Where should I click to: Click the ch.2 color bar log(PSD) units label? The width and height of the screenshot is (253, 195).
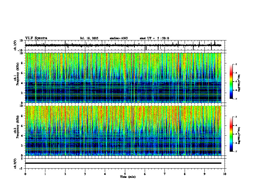pyautogui.click(x=239, y=135)
